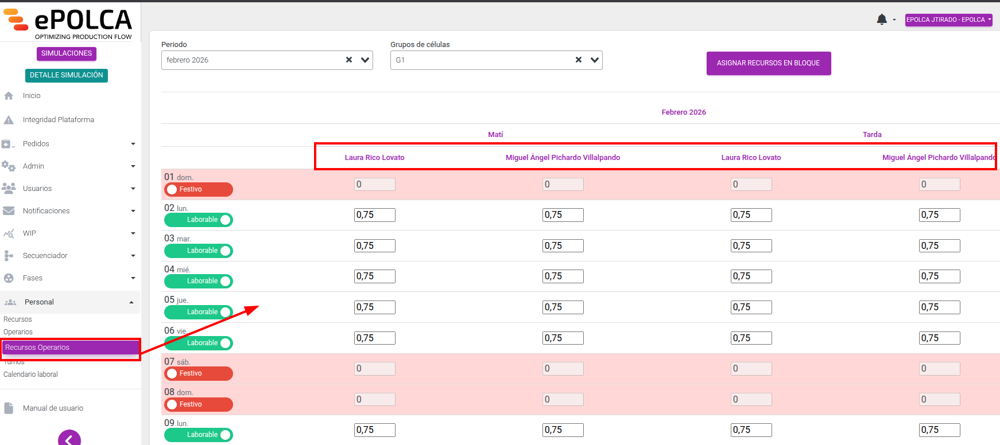Image resolution: width=1000 pixels, height=445 pixels.
Task: Click 02 lun. Laura Rico Lovato Matí field
Action: pos(375,215)
